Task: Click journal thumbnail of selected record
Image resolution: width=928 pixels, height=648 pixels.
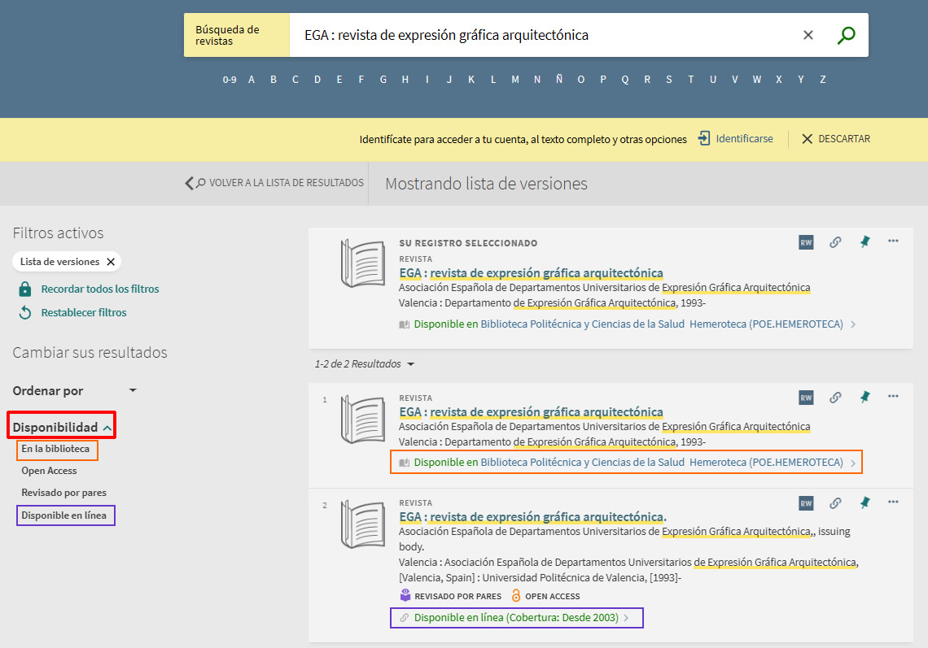Action: coord(363,263)
